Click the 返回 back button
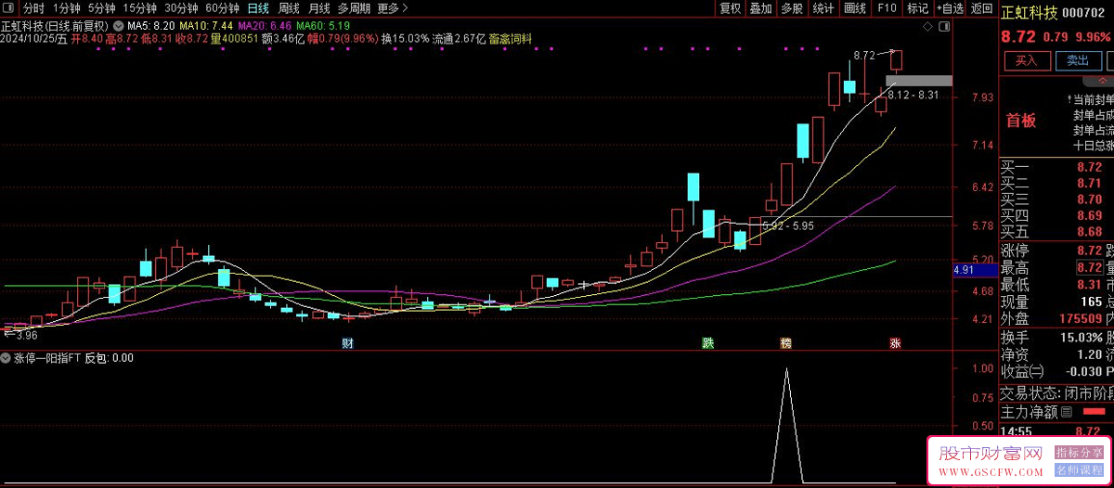Screen dimensions: 1114x488 click(981, 8)
